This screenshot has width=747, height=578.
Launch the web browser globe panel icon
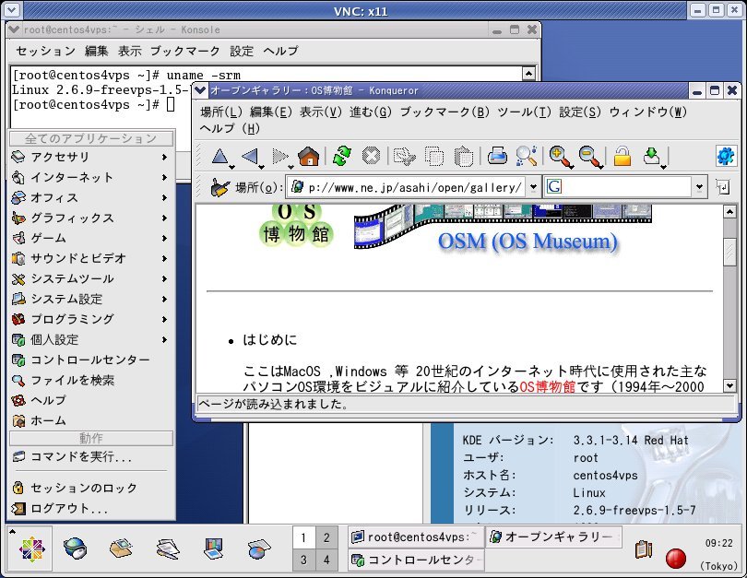click(x=76, y=549)
